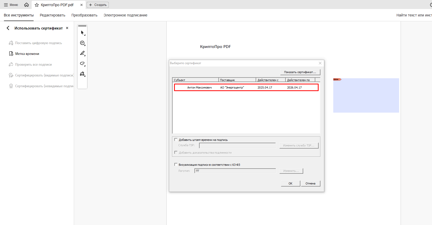Image resolution: width=432 pixels, height=225 pixels.
Task: Click the Показать сертификат button
Action: tap(300, 72)
